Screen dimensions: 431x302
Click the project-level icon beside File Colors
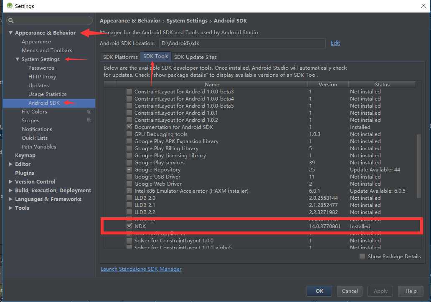[89, 112]
